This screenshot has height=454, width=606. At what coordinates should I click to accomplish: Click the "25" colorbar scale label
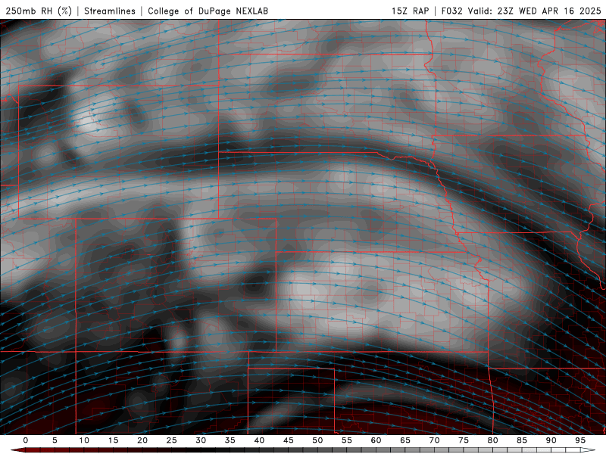[x=172, y=440]
